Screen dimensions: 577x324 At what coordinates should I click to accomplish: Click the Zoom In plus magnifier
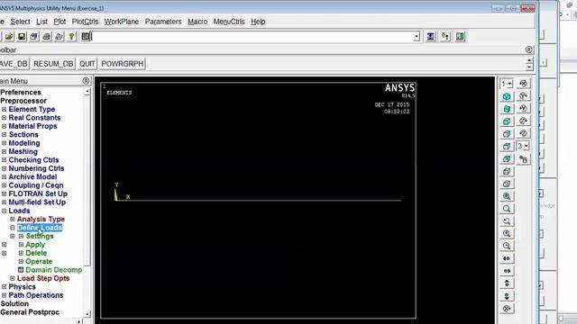click(507, 234)
